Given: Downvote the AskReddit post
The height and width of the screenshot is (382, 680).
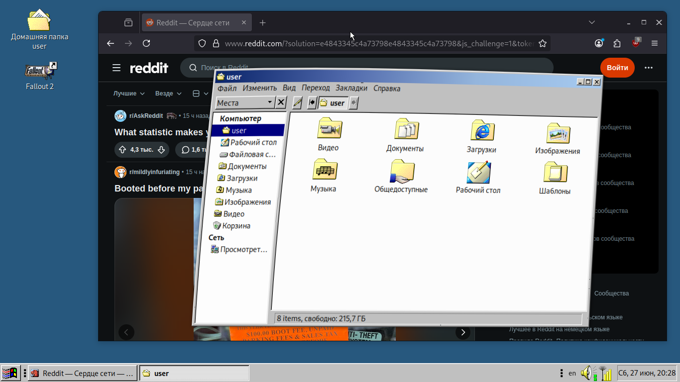Looking at the screenshot, I should pos(161,150).
